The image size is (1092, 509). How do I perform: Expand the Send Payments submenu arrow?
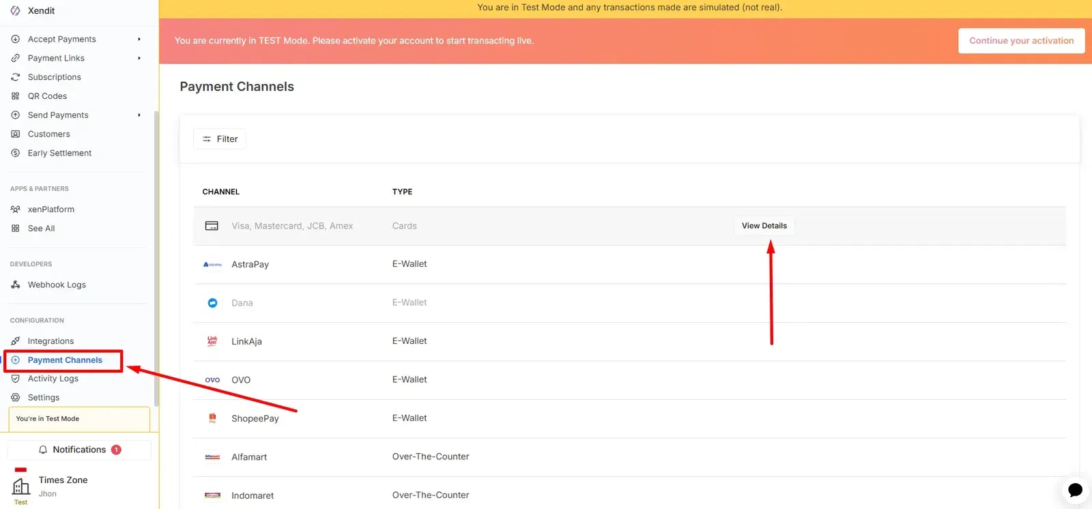click(139, 115)
